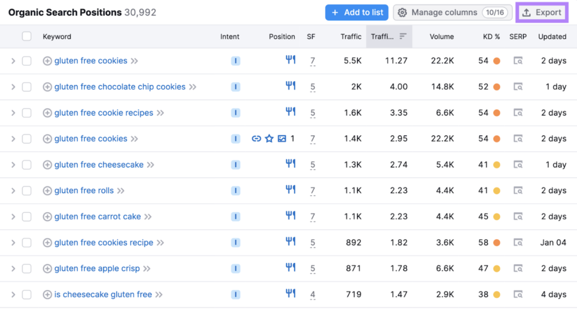Select all rows with header checkbox

(x=26, y=37)
